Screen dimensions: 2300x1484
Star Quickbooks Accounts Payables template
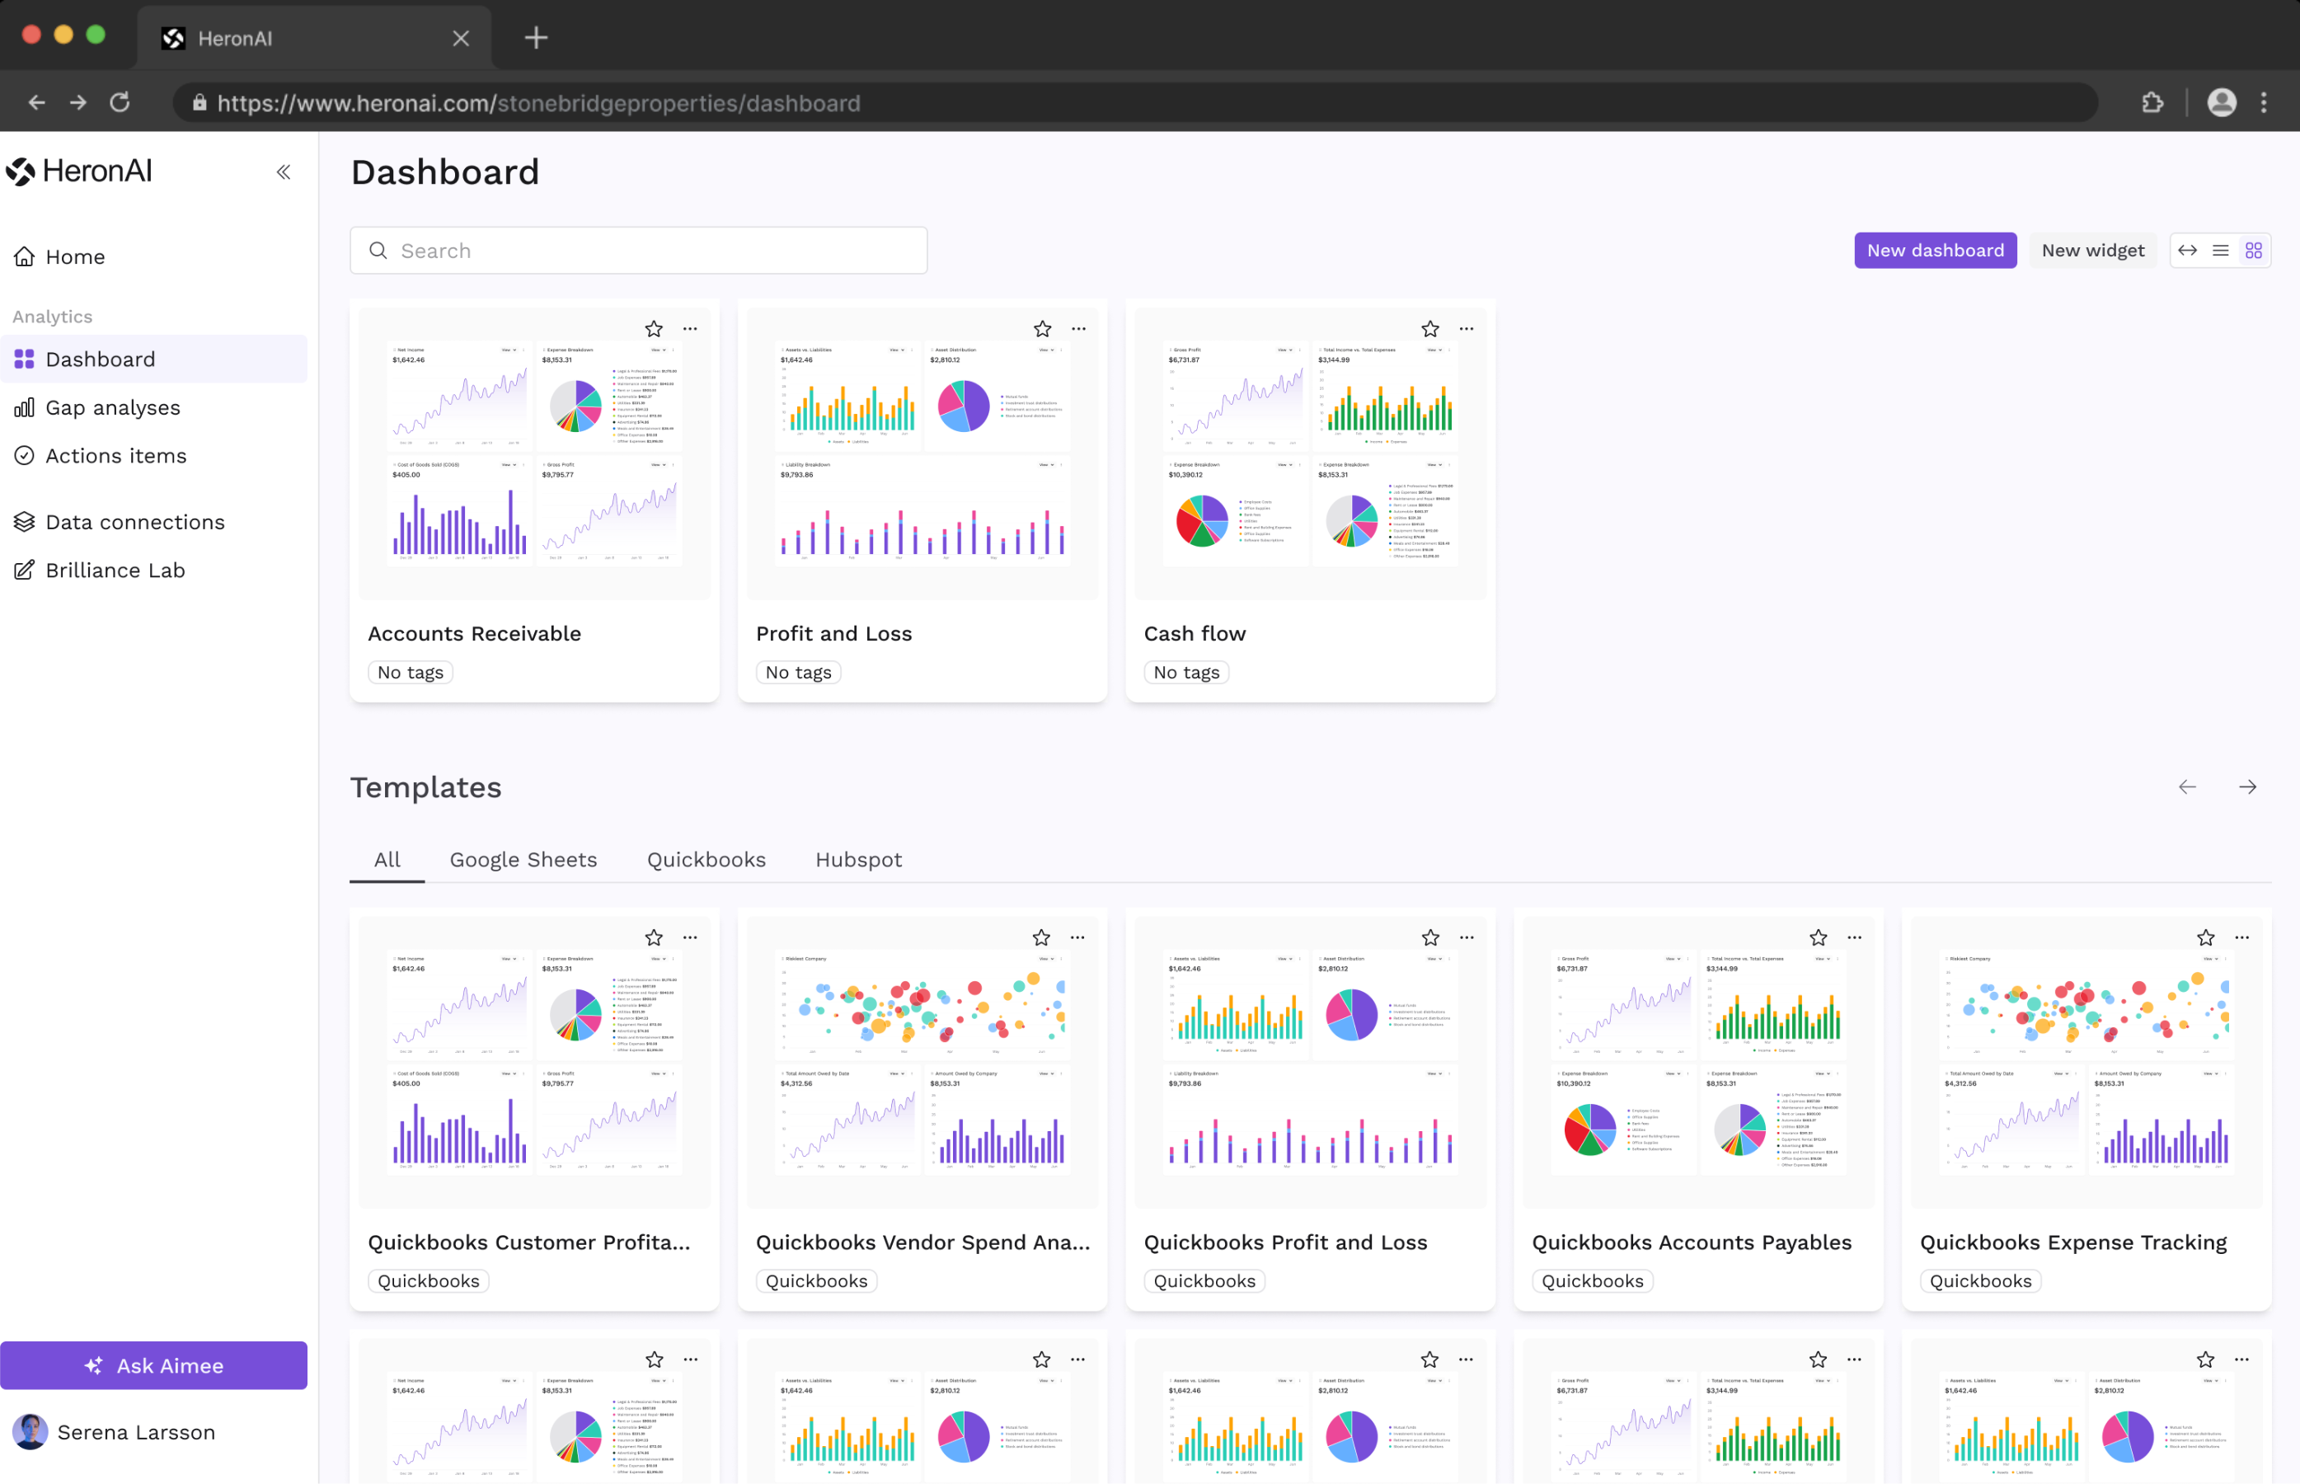1817,937
